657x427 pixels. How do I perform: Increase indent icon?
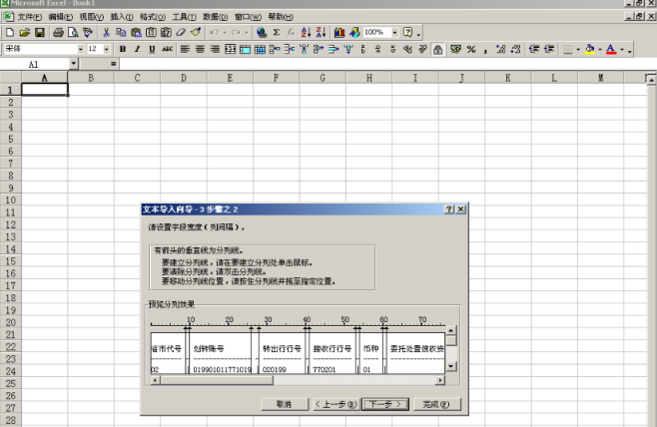click(549, 49)
